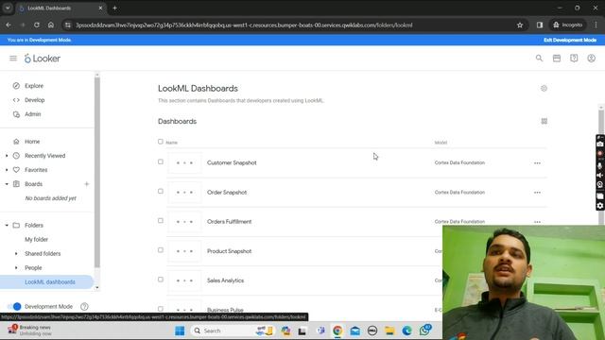
Task: Toggle Development Mode switch off
Action: tap(14, 306)
